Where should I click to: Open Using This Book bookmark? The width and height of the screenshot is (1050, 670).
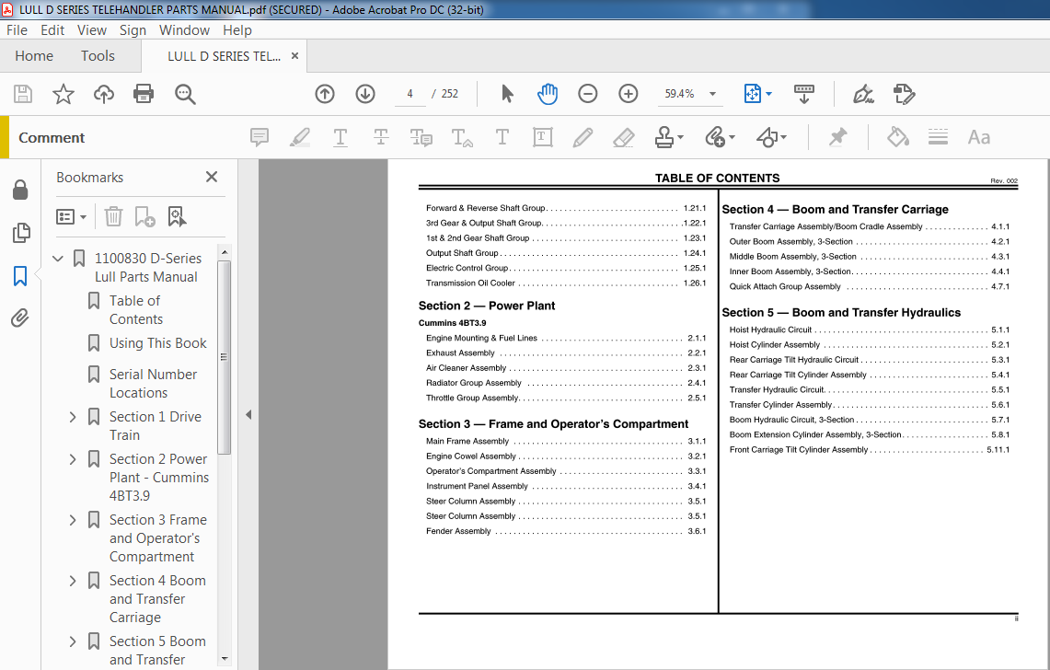pyautogui.click(x=158, y=343)
